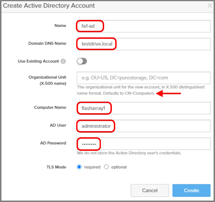Click the Create button
The image size is (215, 202).
191,191
